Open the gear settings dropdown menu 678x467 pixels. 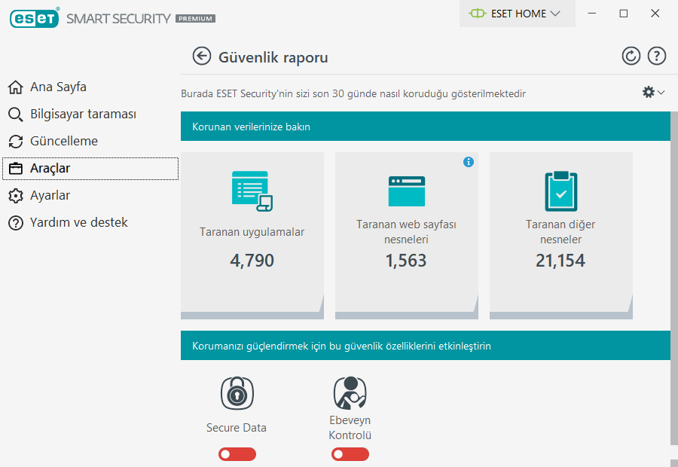coord(652,92)
